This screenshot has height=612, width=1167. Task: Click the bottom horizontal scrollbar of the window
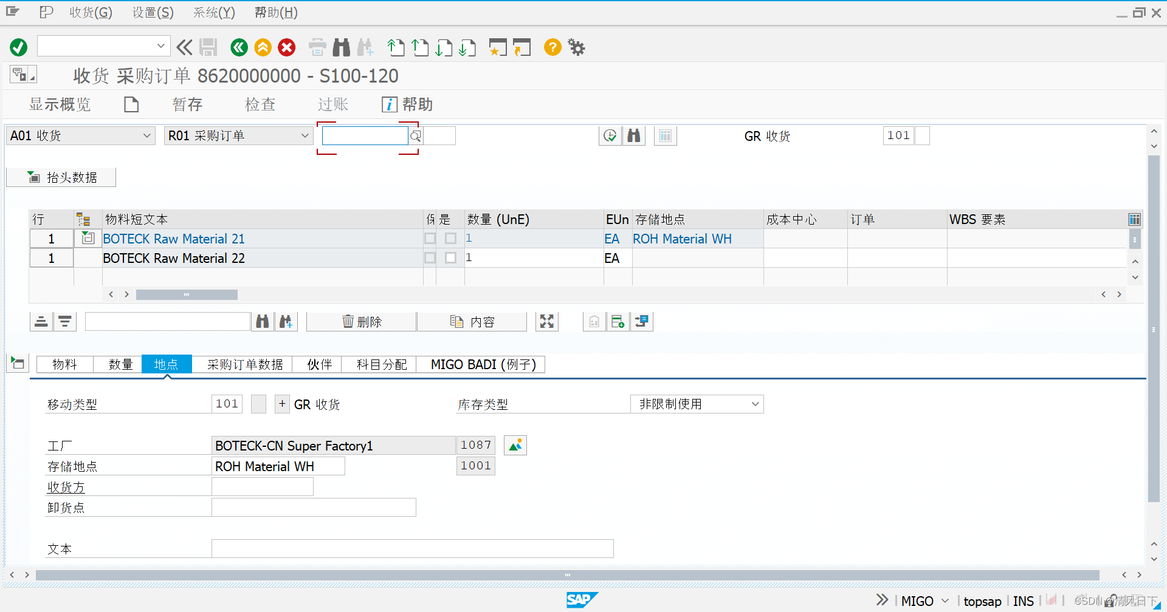coord(567,575)
